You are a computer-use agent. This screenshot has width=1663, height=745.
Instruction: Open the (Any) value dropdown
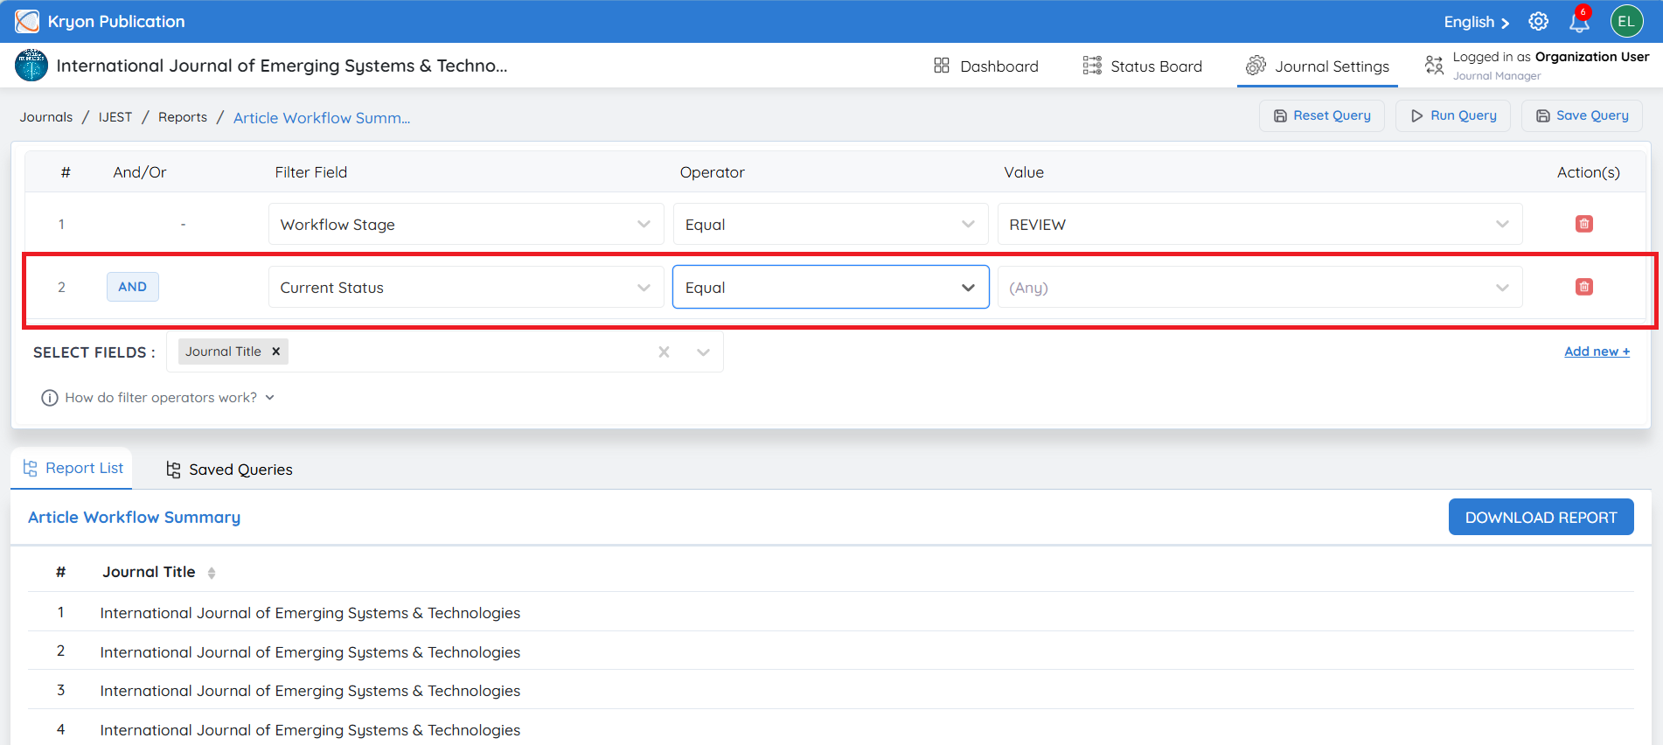(1260, 287)
